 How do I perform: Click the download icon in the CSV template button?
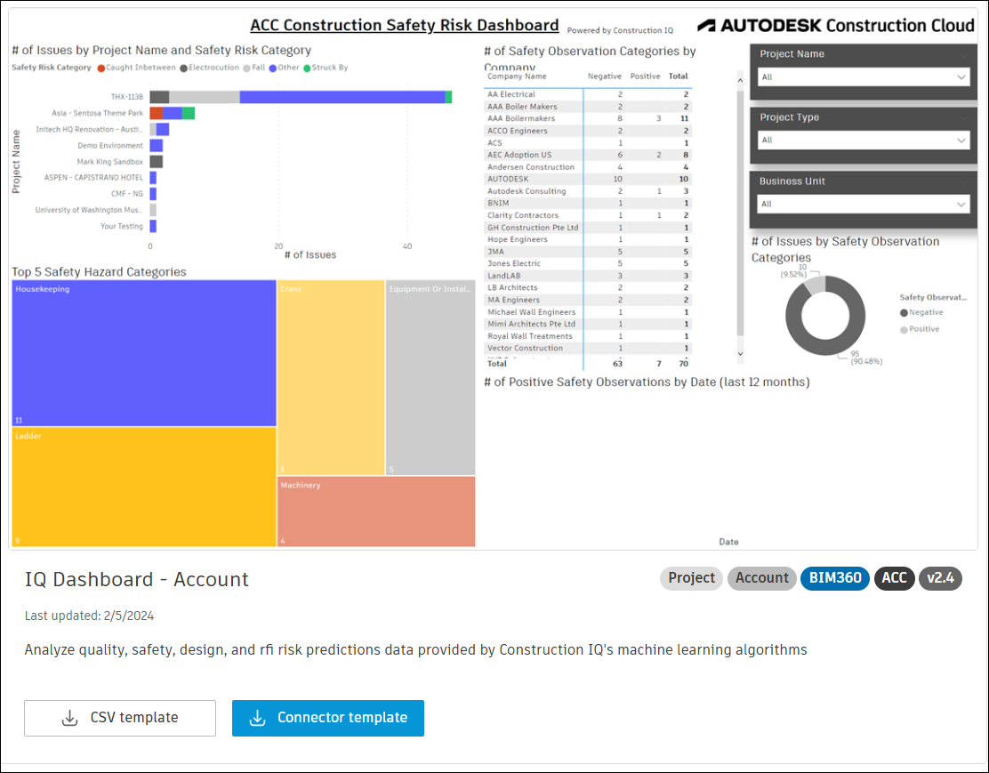70,718
